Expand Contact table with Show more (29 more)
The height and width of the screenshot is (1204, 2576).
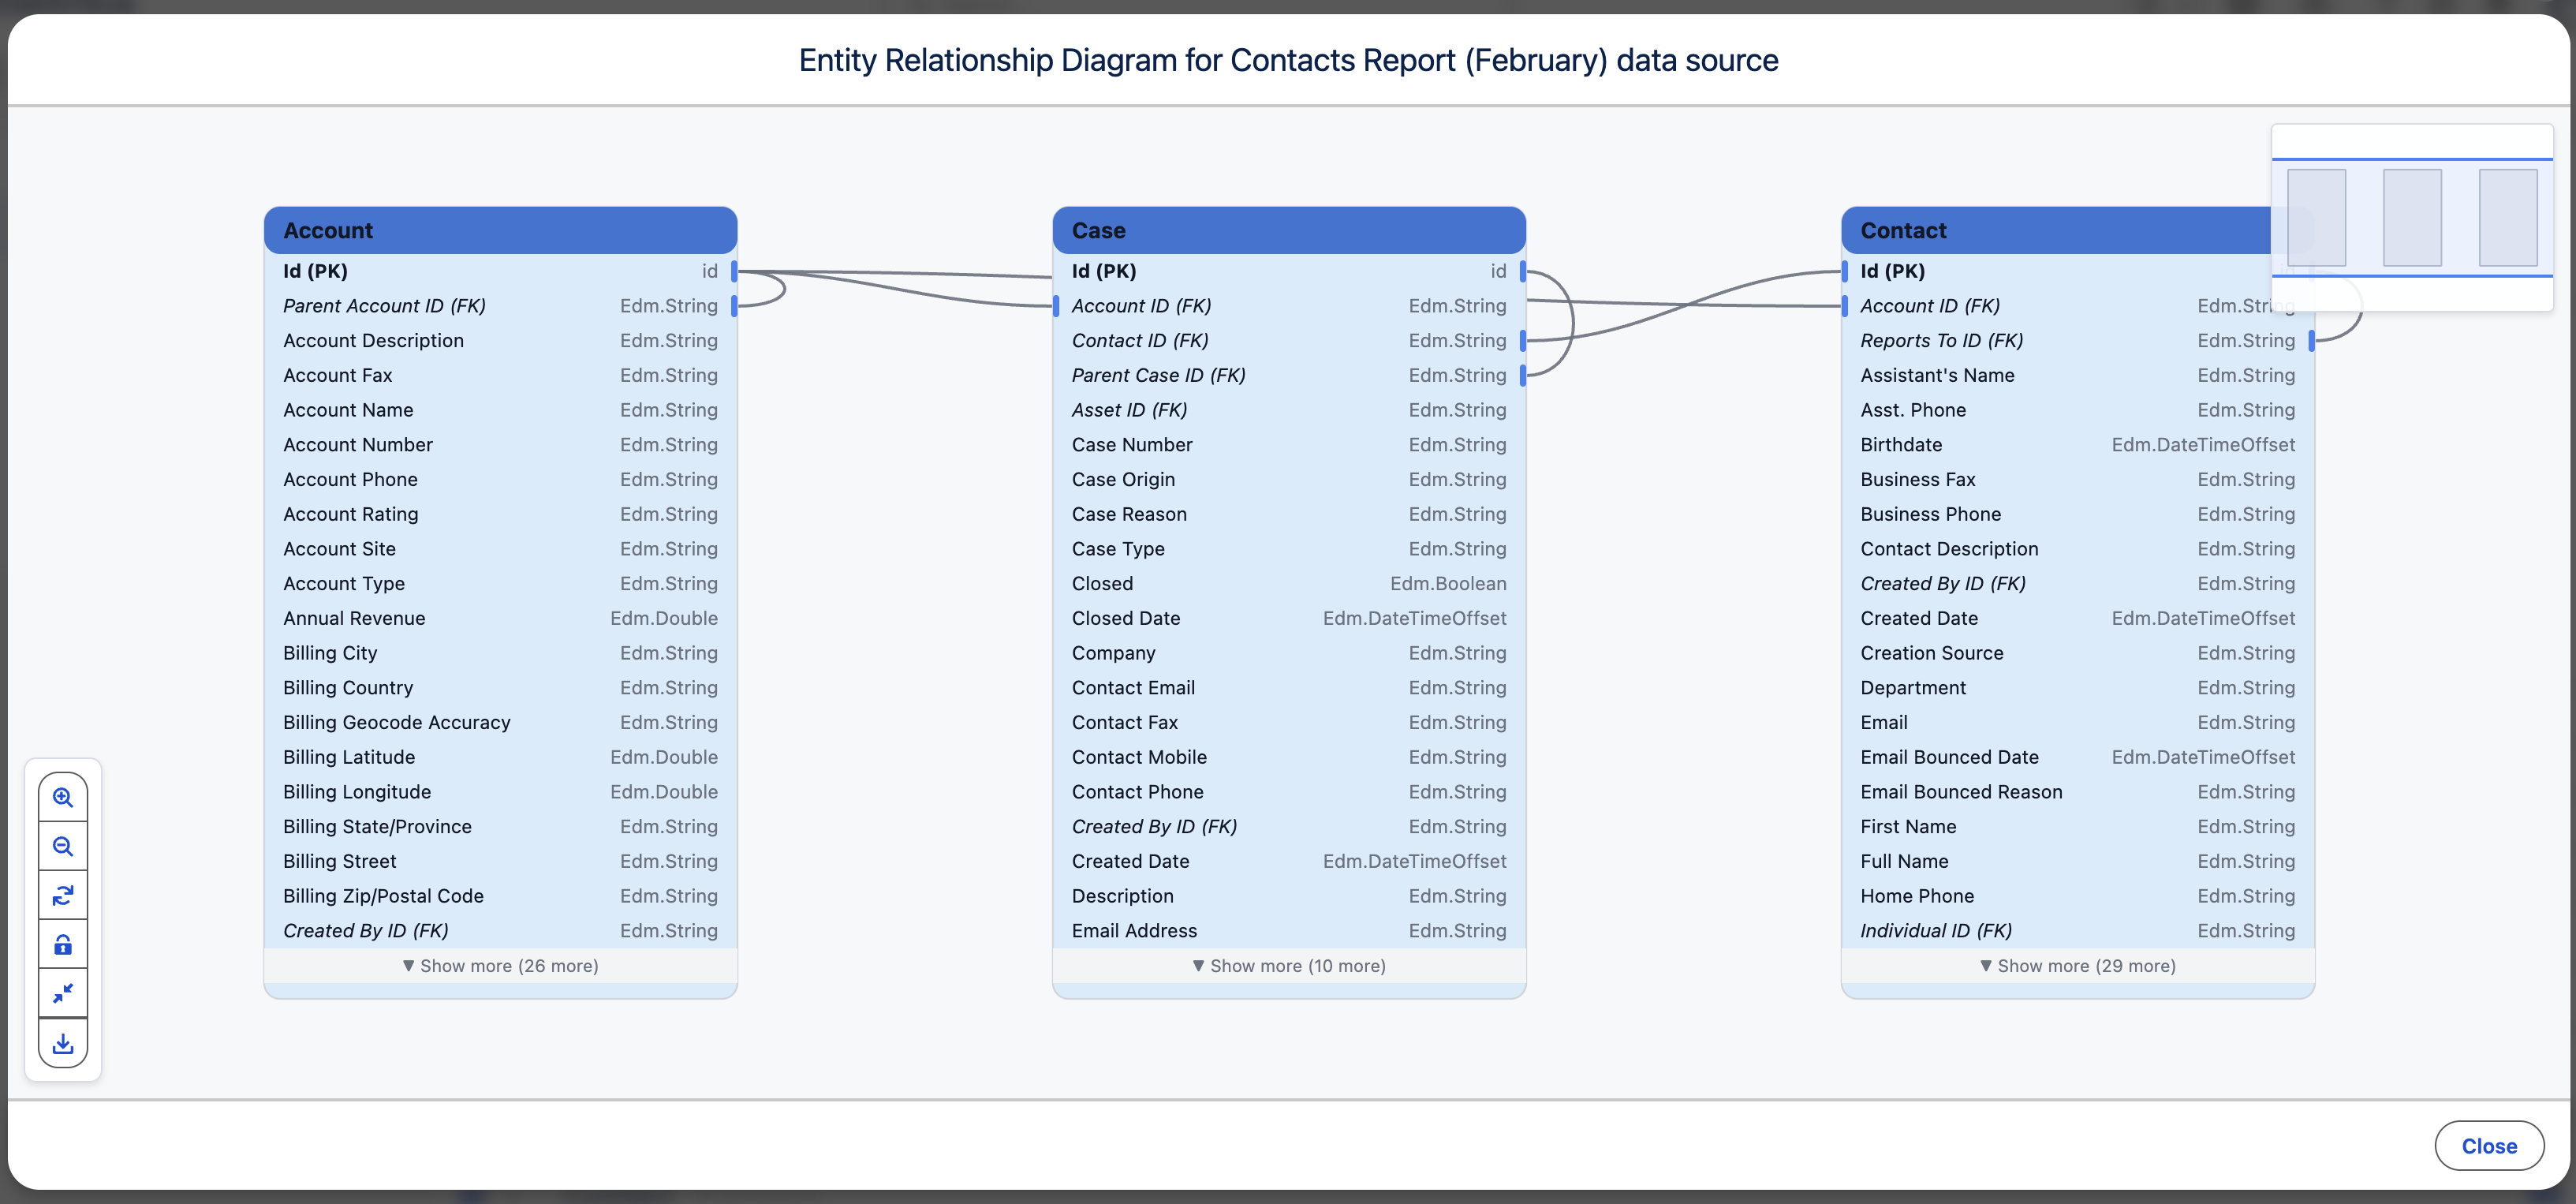pos(2077,966)
